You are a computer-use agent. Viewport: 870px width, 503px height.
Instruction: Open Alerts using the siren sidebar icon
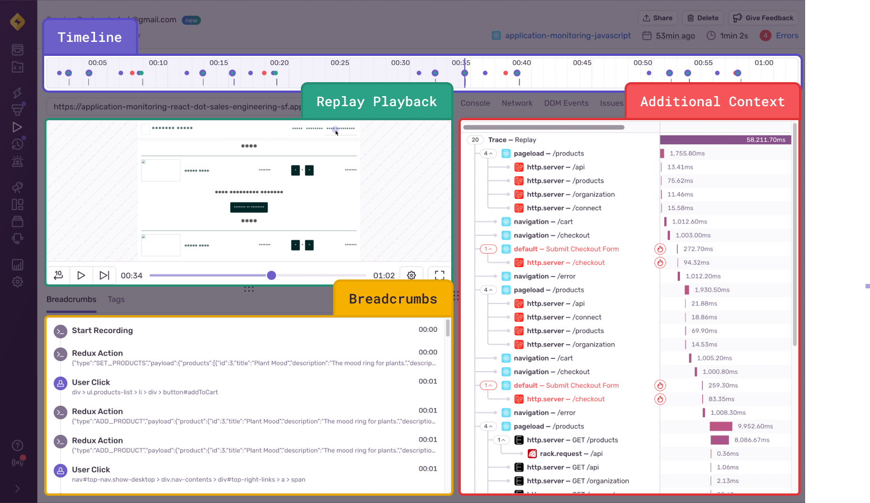17,161
